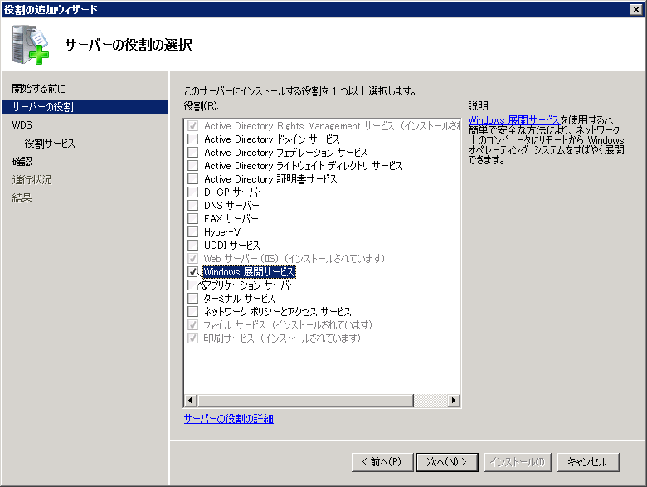Open the 開始する前に step in sidebar
Viewport: 647px width, 487px height.
point(38,89)
